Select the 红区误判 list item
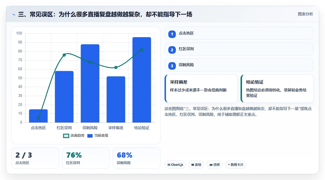Screen dimensions: 325x180 239,49
